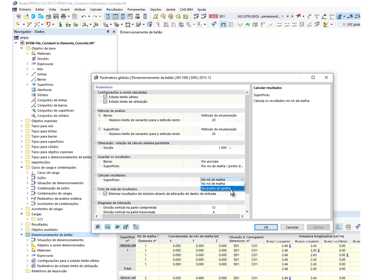Image resolution: width=373 pixels, height=280 pixels.
Task: Open the Inserir menu
Action: pyautogui.click(x=65, y=9)
